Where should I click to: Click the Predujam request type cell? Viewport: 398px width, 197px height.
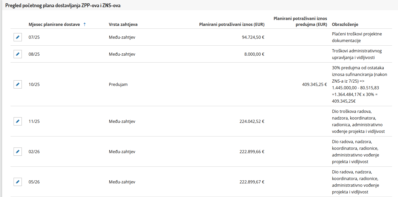118,84
